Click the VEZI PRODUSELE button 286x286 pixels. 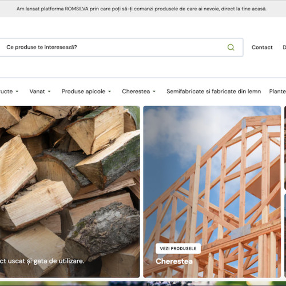click(178, 248)
